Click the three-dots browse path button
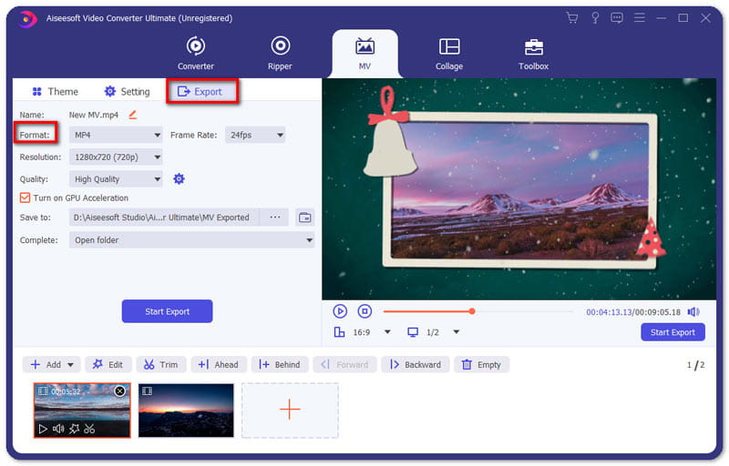Viewport: 729px width, 466px height. coord(275,218)
